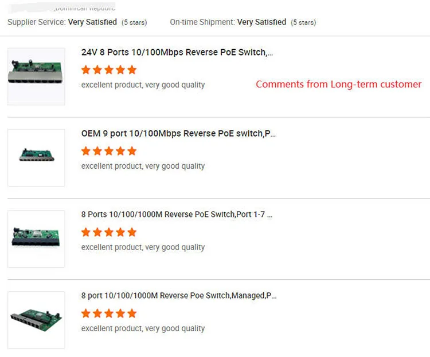Open the OEM 9 port Reverse PoE switch title
Image resolution: width=430 pixels, height=357 pixels.
[178, 134]
